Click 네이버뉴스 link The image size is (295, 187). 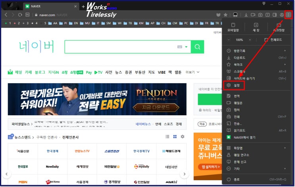coord(143,124)
